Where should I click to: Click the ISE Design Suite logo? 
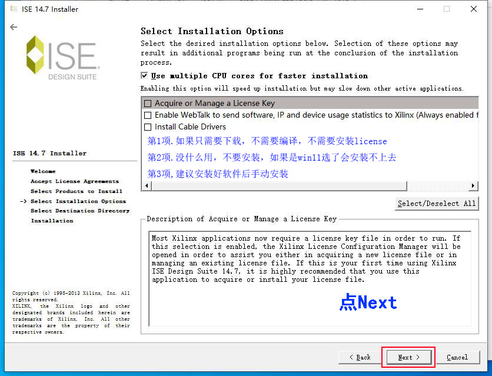pyautogui.click(x=61, y=58)
